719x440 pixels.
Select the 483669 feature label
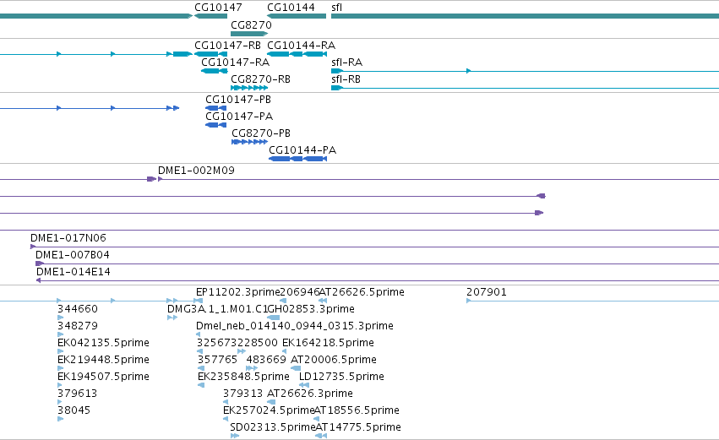(266, 359)
